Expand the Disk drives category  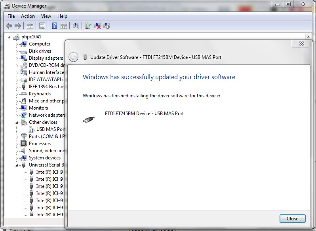coord(17,51)
